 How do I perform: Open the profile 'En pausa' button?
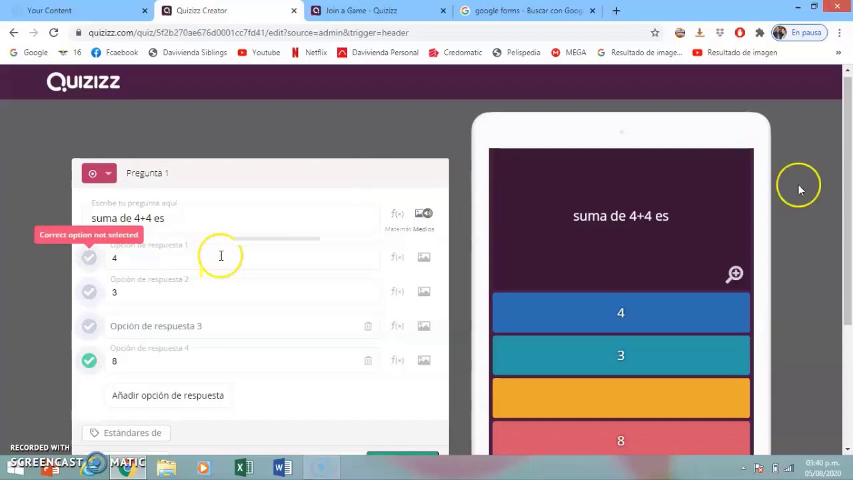(799, 33)
